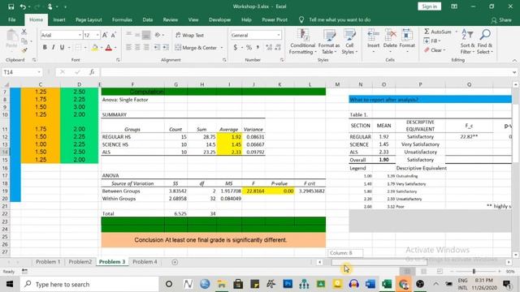Click the Cut scissors icon
Viewport: 520px width, 292px height.
[x=24, y=32]
